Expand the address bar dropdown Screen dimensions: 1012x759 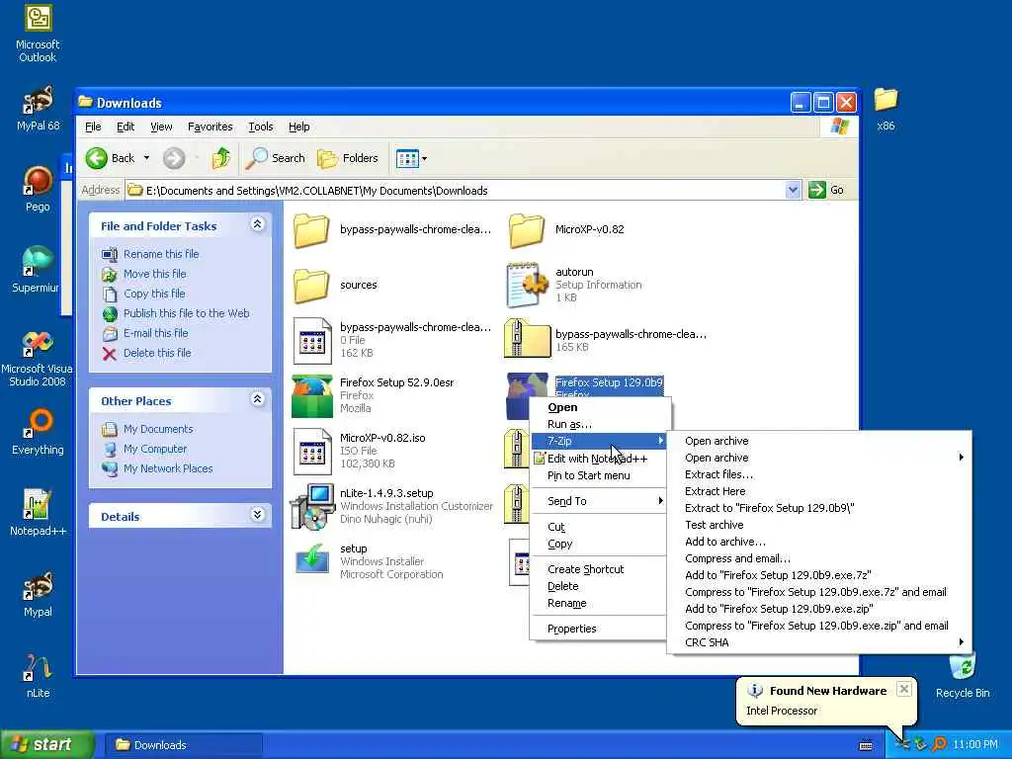[793, 190]
